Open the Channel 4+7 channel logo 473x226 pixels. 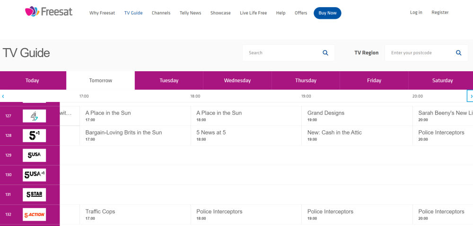(x=35, y=116)
